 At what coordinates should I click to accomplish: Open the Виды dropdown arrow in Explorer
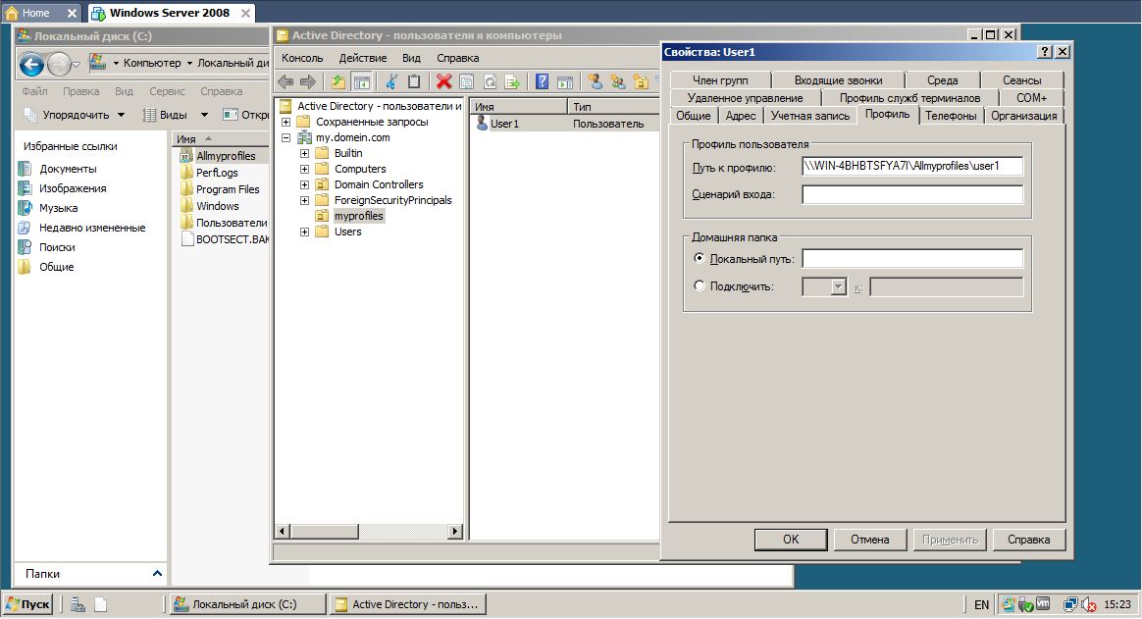tap(205, 115)
